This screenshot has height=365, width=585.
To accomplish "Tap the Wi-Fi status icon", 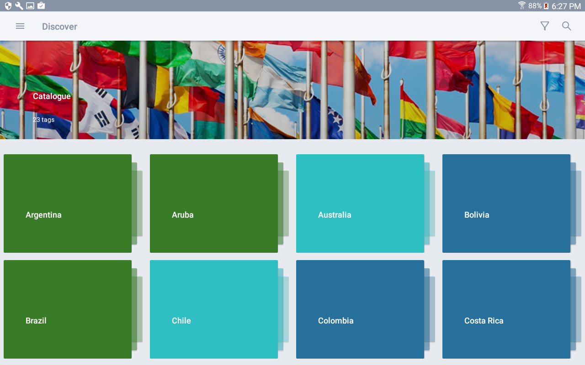I will tap(522, 5).
